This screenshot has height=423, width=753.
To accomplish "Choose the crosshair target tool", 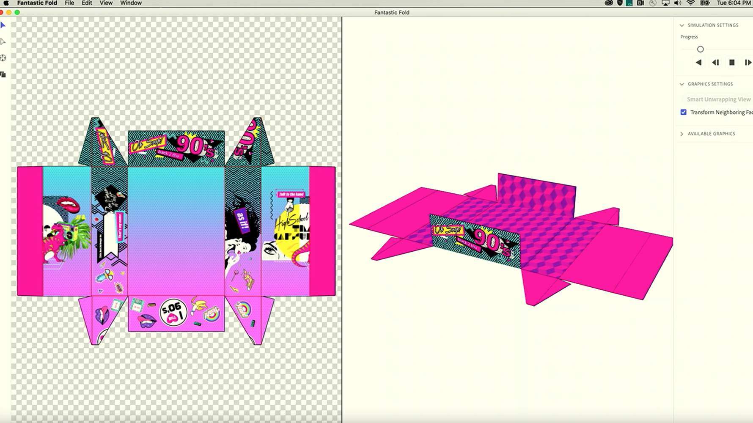I will 3,58.
